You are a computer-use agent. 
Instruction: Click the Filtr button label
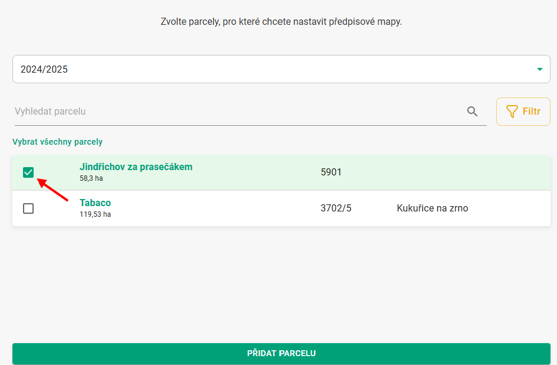[532, 111]
